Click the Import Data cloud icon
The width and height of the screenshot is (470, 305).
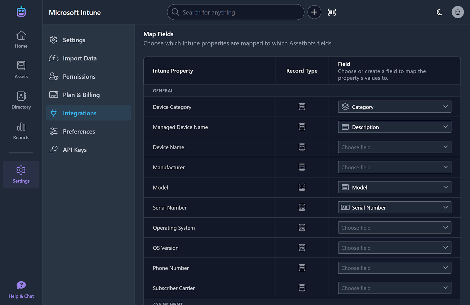coord(53,58)
